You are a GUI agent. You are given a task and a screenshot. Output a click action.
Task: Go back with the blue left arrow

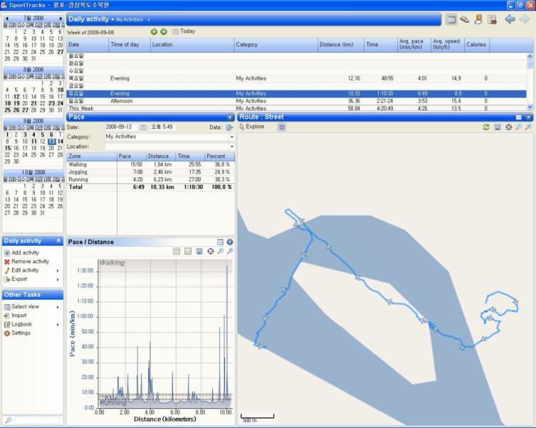click(510, 19)
